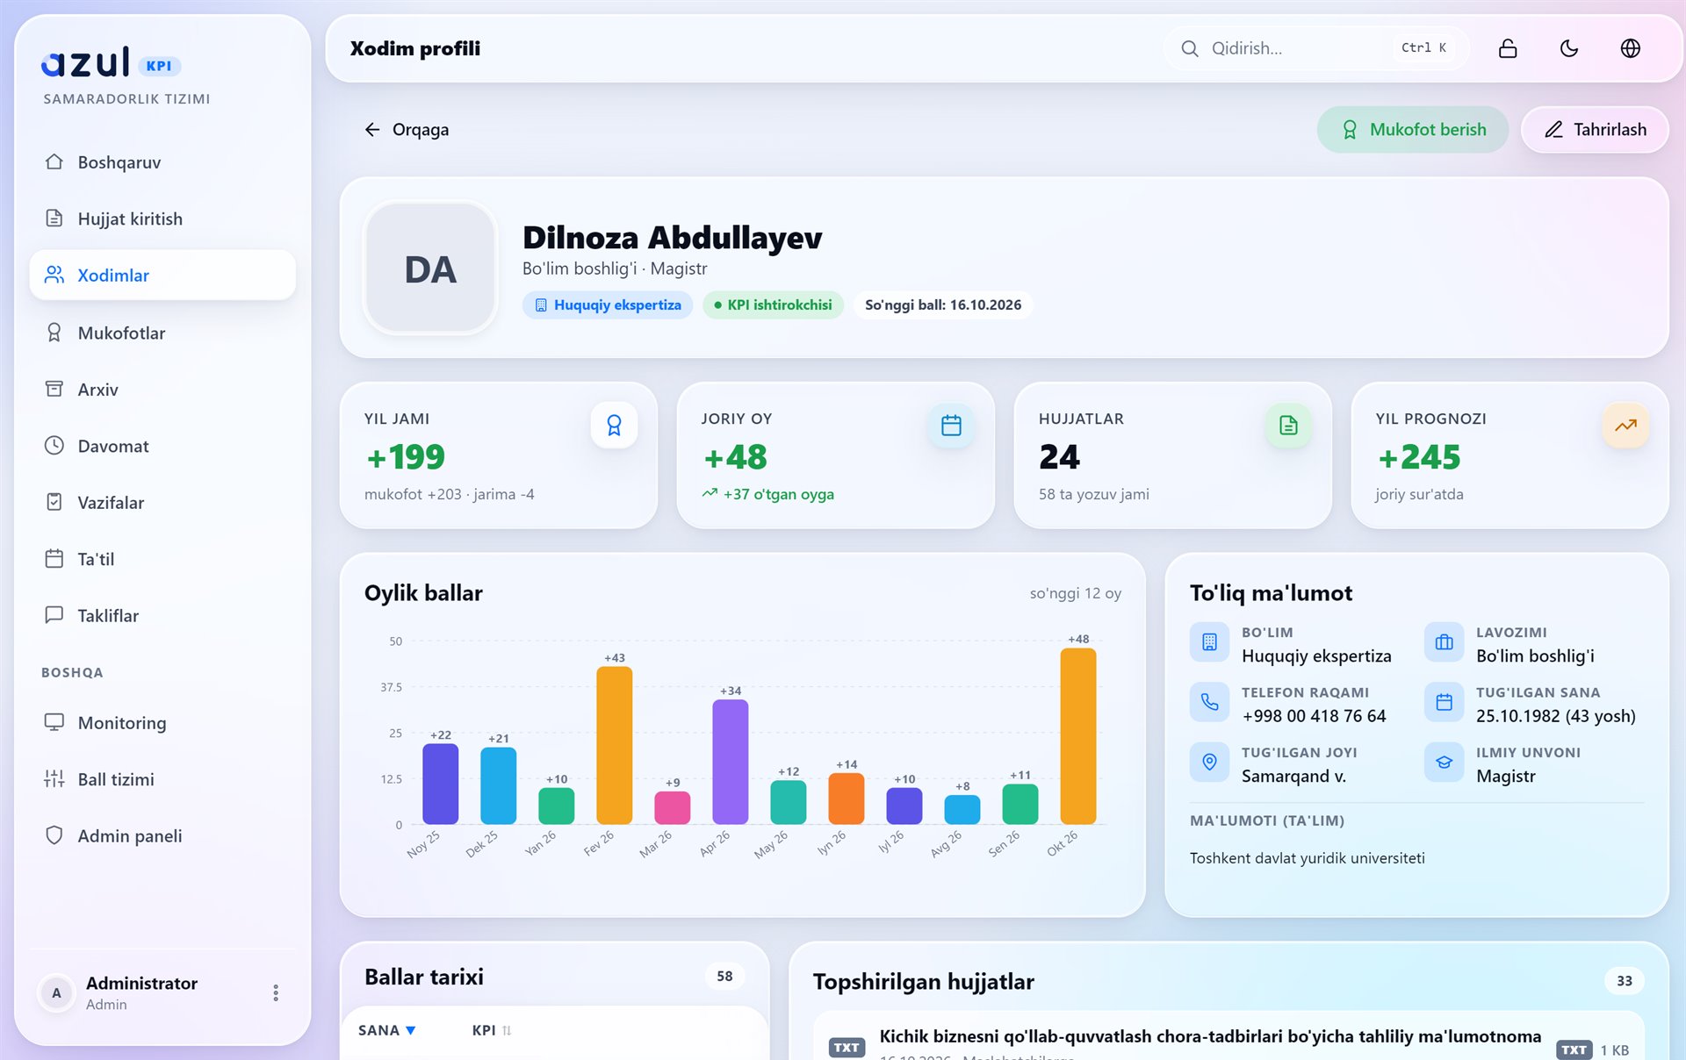Viewport: 1686px width, 1060px height.
Task: Click the Ilmiy unvoni graduation cap icon
Action: [1444, 762]
